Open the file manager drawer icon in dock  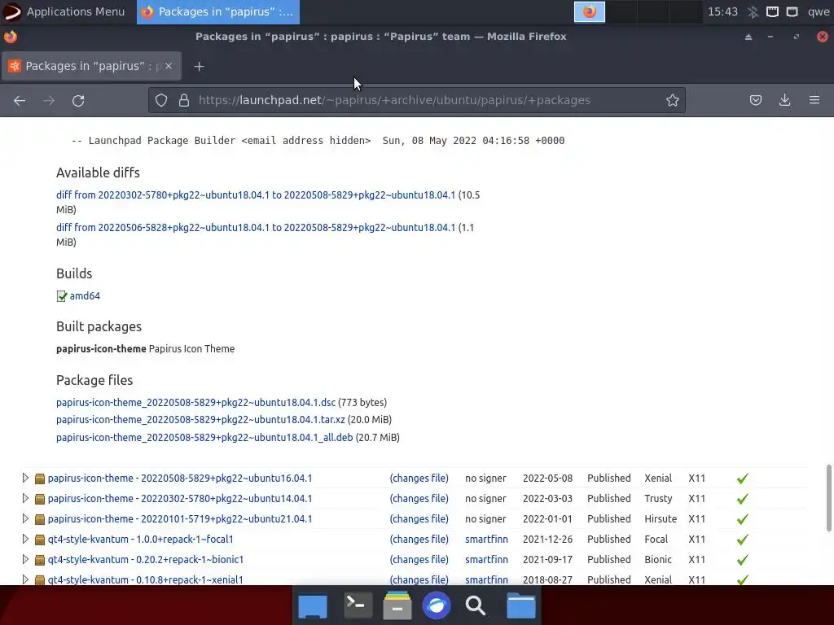pyautogui.click(x=397, y=605)
